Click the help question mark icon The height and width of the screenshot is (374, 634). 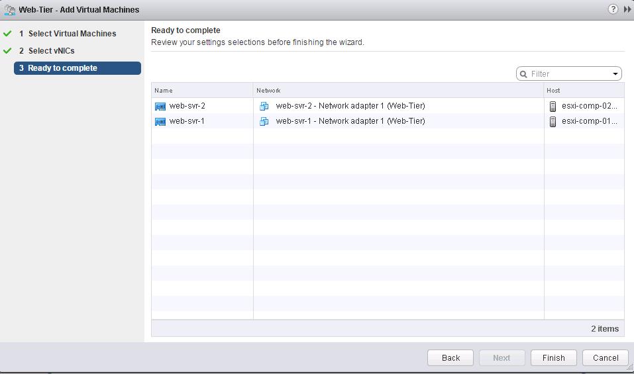[x=613, y=9]
